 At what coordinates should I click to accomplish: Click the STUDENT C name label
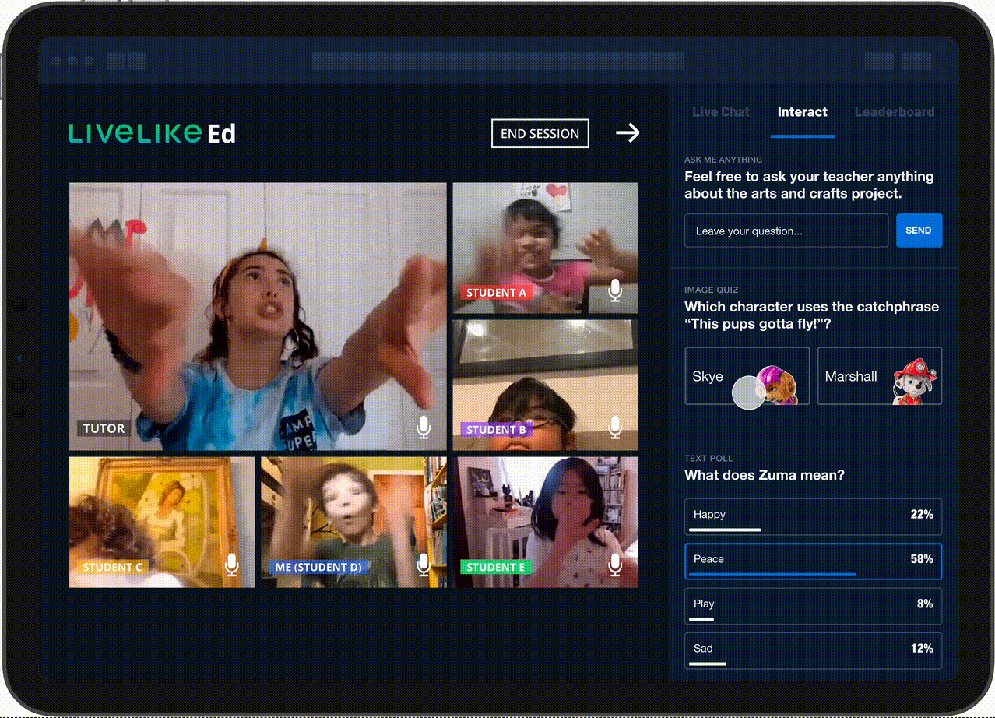[113, 567]
